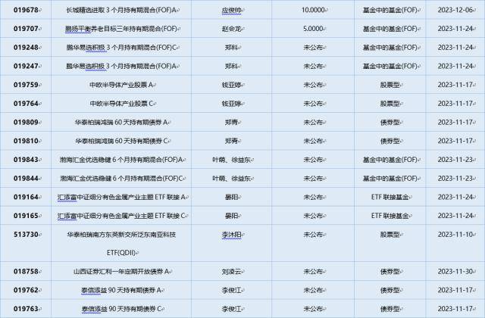Click fund name 鹏华易选积极3个月持有期混合(FOF)C
This screenshot has height=318, width=485.
[121, 47]
